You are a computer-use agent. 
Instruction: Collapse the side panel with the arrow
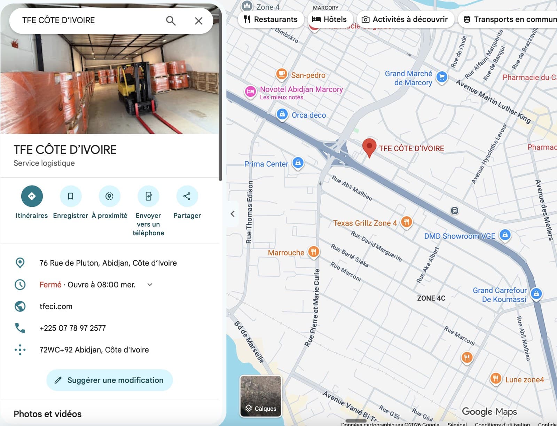coord(233,214)
